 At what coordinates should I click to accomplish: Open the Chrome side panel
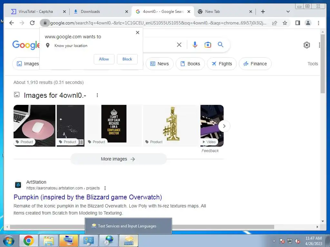click(297, 23)
